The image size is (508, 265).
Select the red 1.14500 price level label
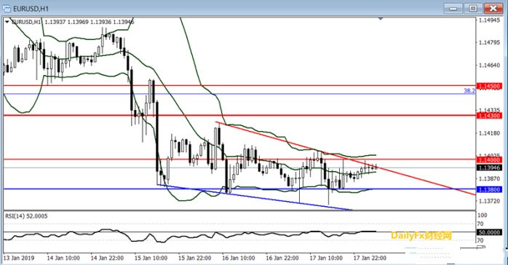click(x=490, y=86)
